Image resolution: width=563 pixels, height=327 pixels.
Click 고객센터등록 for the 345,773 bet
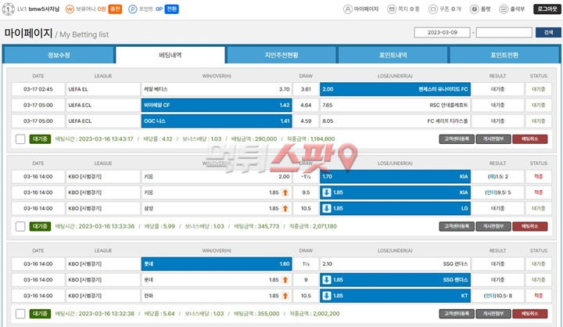(457, 226)
